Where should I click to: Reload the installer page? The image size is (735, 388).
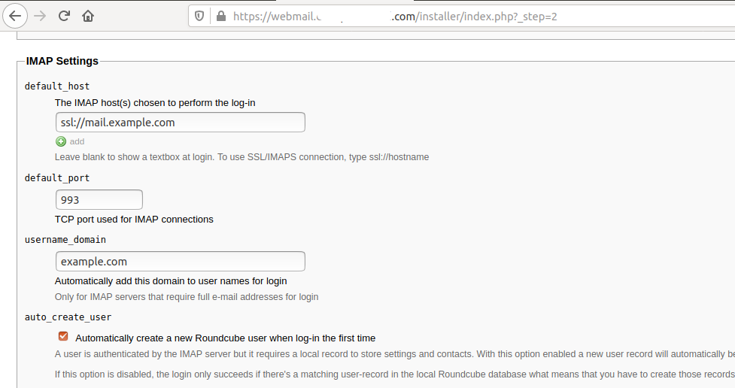point(64,16)
